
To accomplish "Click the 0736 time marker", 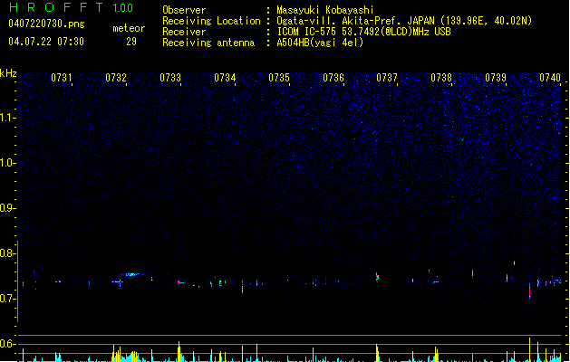I will [x=333, y=78].
